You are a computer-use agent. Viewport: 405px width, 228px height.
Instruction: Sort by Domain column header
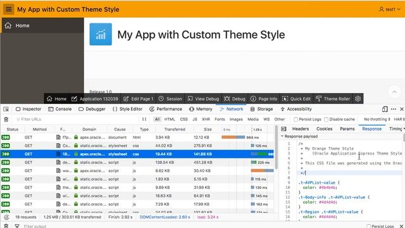tap(89, 129)
